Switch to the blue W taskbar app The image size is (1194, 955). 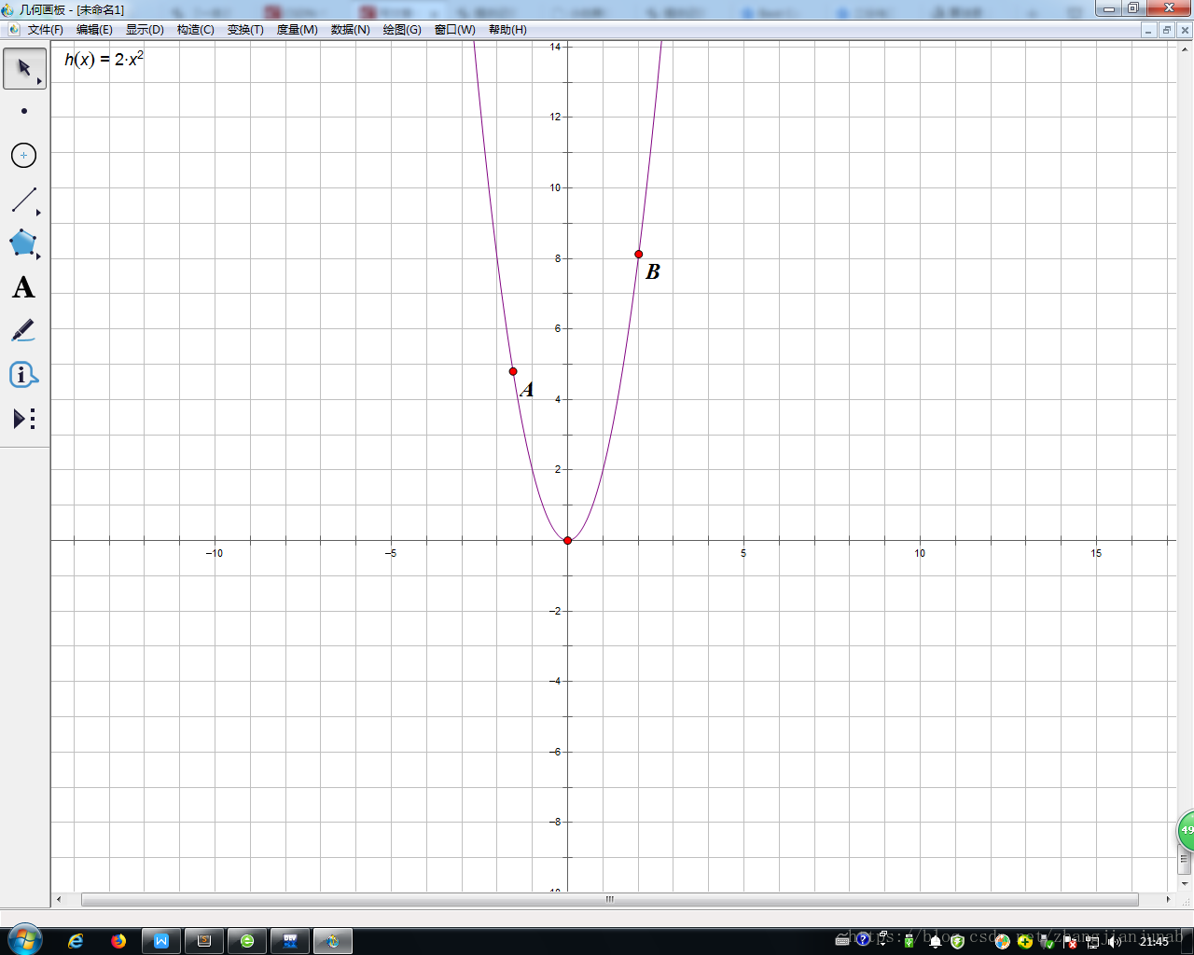pyautogui.click(x=161, y=941)
